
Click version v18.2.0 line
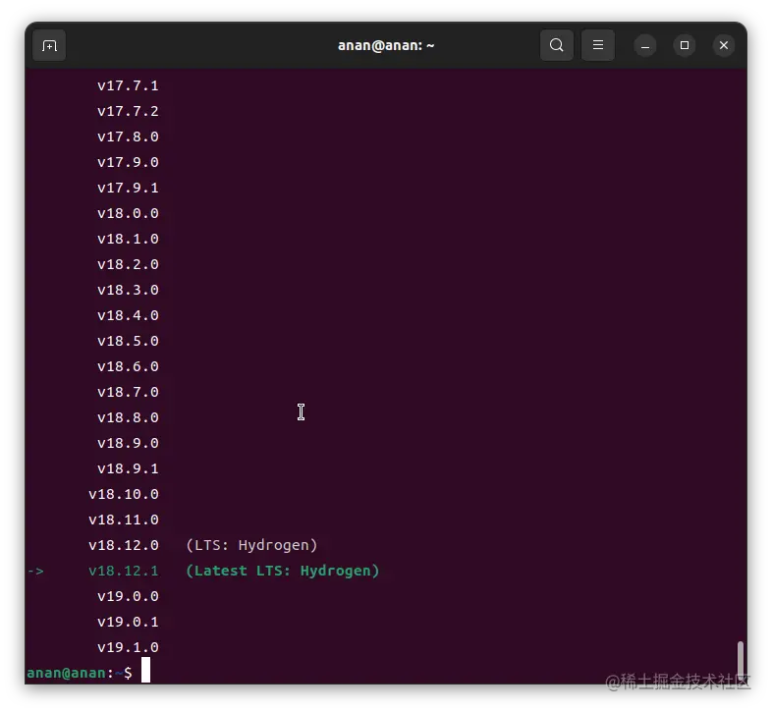pyautogui.click(x=128, y=265)
